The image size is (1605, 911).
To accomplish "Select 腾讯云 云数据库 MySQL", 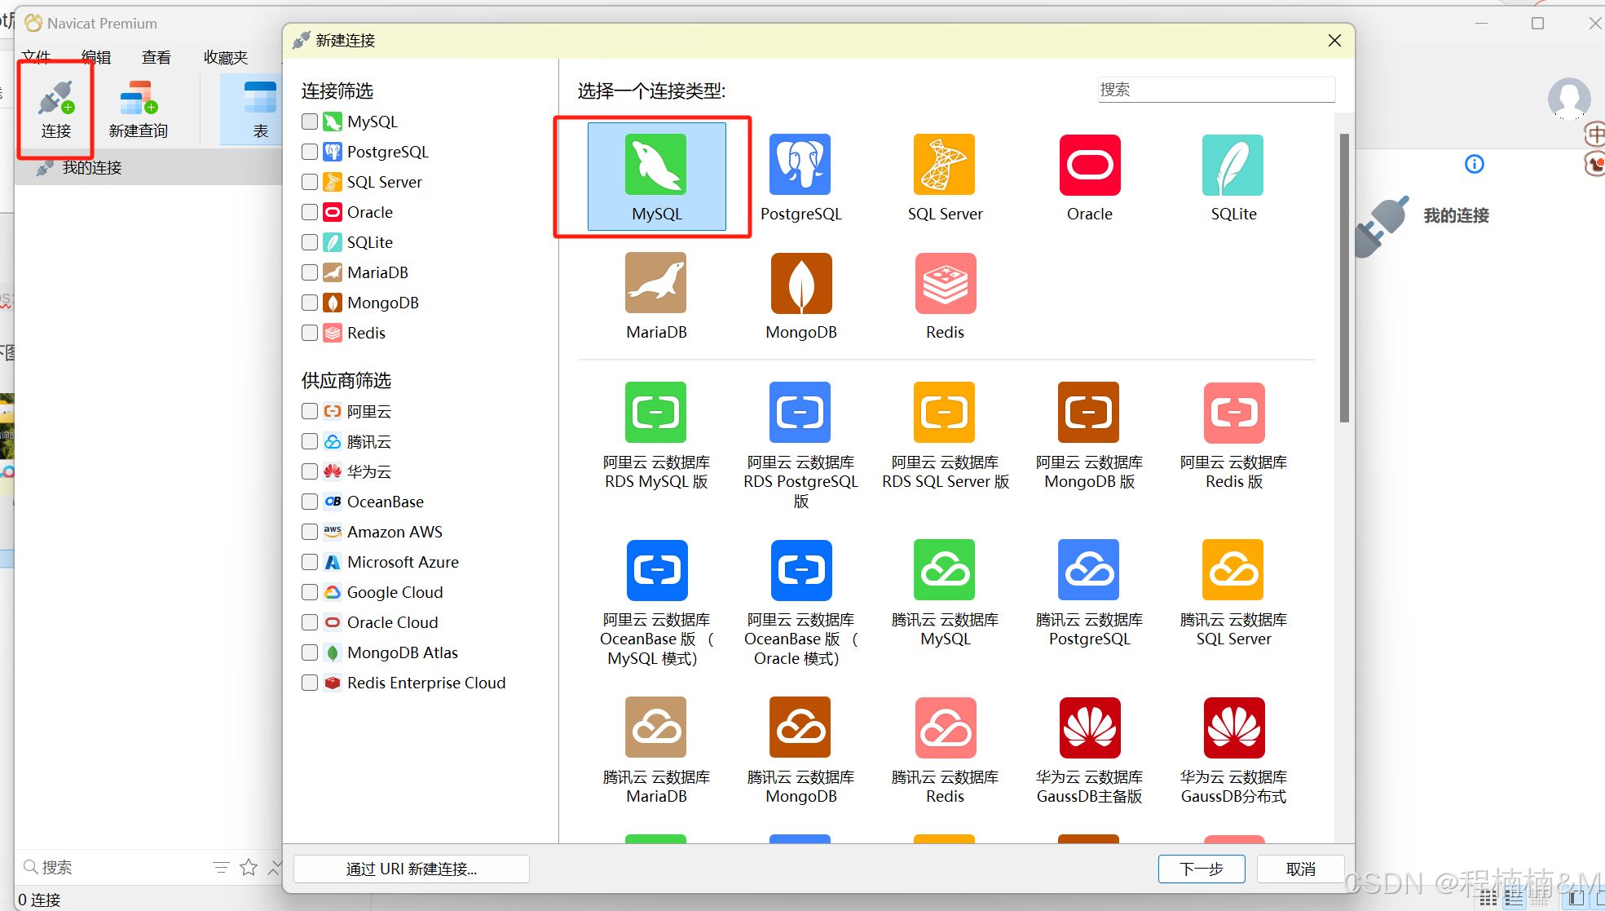I will tap(945, 594).
